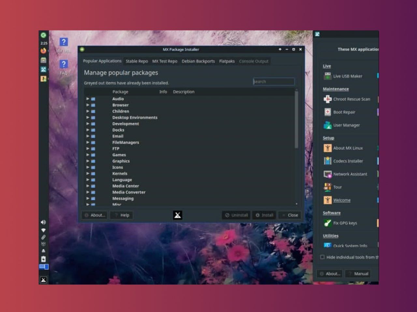Screen dimensions: 417x312
Task: Switch to the Stable Repo tab
Action: 137,61
